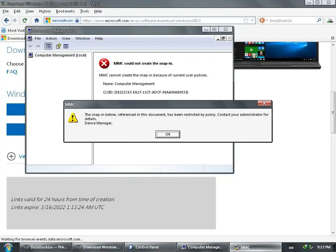The image size is (336, 252).
Task: Open the Downloads toolbar icon
Action: pyautogui.click(x=330, y=21)
